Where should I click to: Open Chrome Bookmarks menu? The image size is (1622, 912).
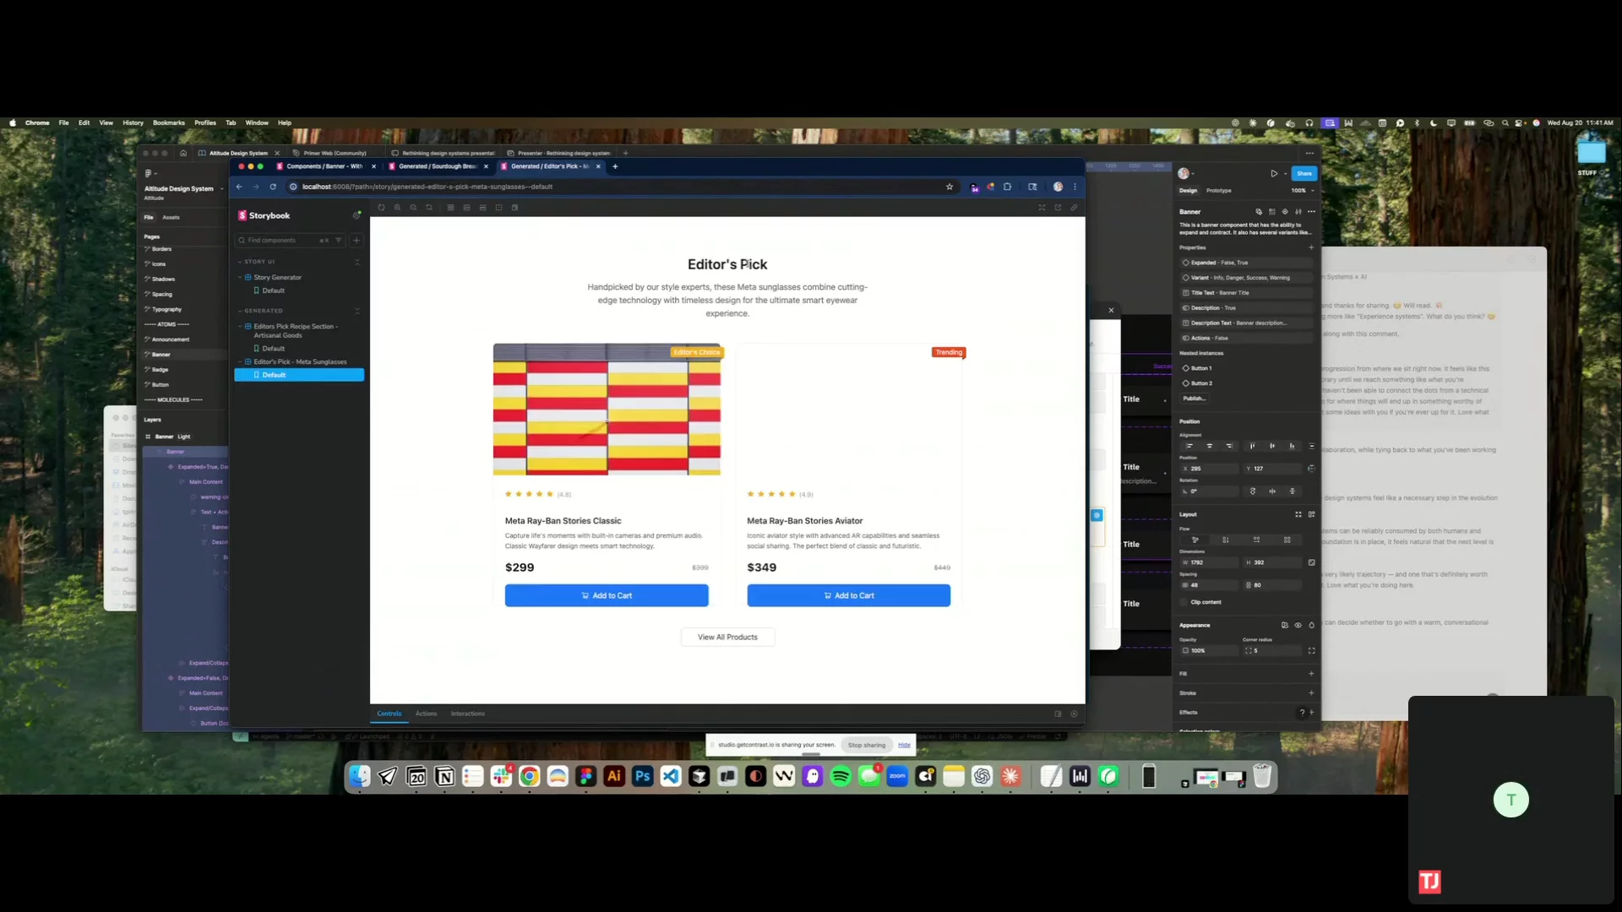[x=169, y=123]
